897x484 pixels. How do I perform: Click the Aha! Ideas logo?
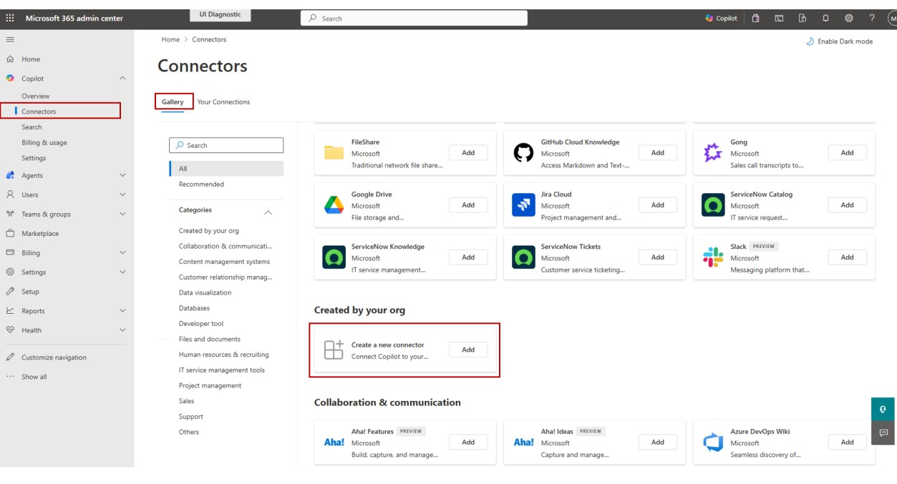523,443
